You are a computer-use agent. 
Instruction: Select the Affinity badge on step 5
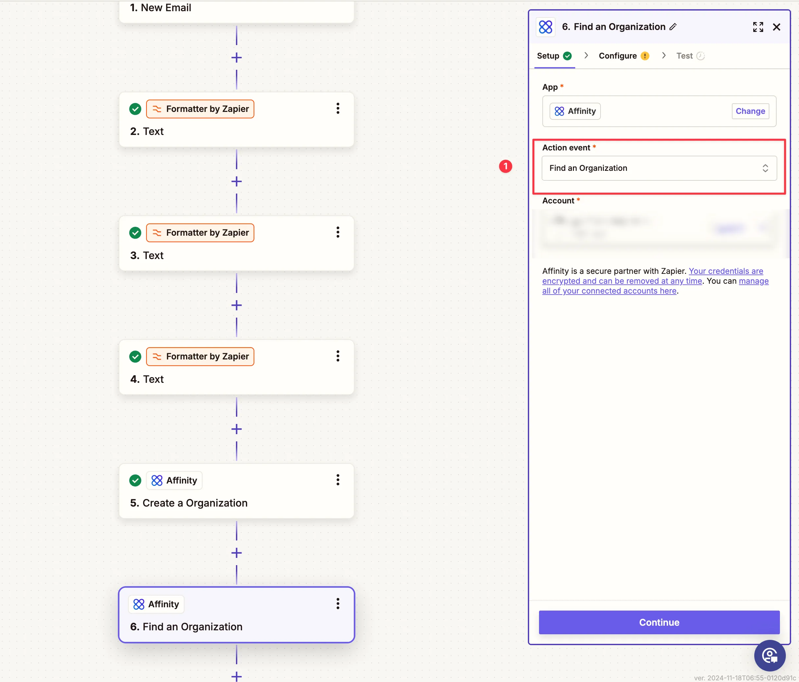[x=174, y=481]
